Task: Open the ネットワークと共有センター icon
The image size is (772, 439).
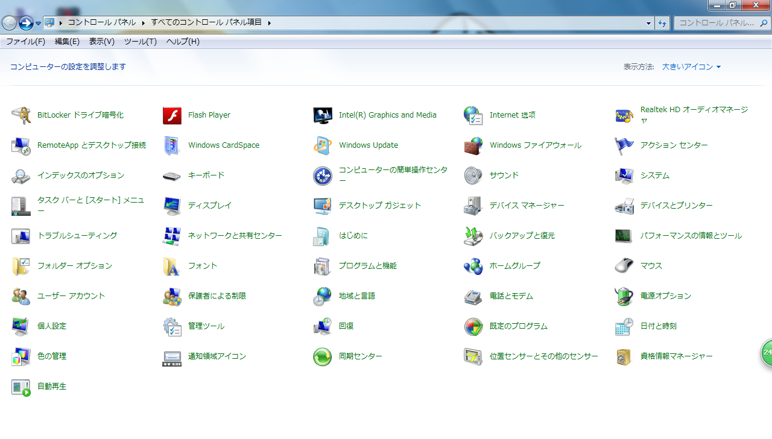Action: 172,236
